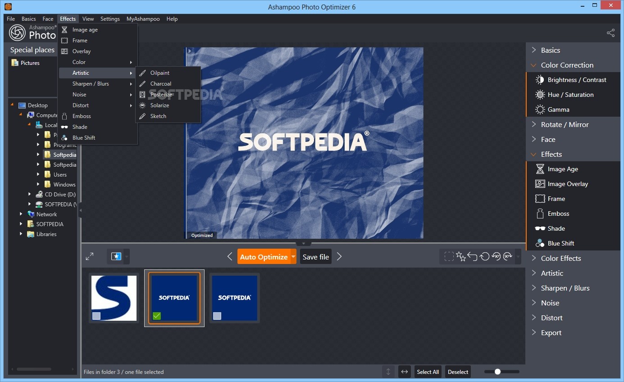This screenshot has height=382, width=624.
Task: Click the share icon in the header
Action: (610, 33)
